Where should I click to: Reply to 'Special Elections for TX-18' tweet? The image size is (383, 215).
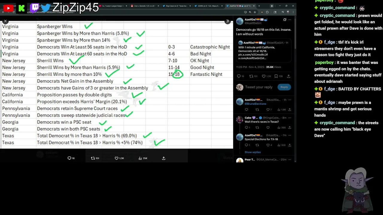click(247, 145)
